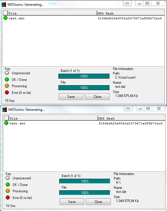Click the checkbox header cell in bottom file list
This screenshot has width=167, height=211.
pyautogui.click(x=6, y=118)
